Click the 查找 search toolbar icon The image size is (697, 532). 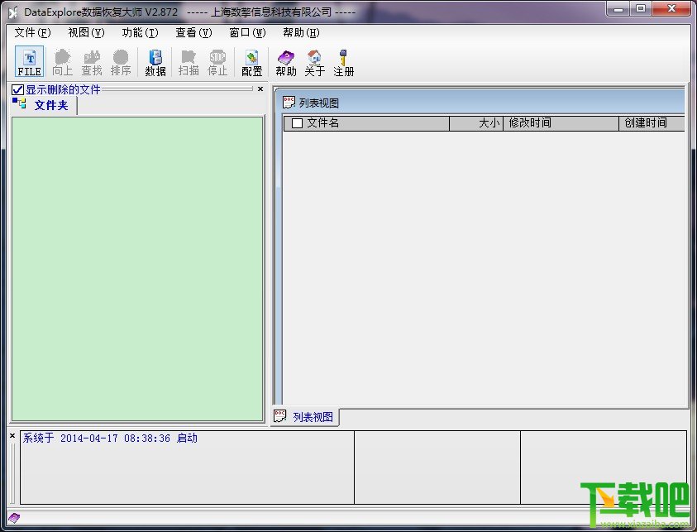click(92, 62)
